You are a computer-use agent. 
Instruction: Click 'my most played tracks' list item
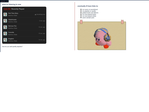click(x=89, y=14)
